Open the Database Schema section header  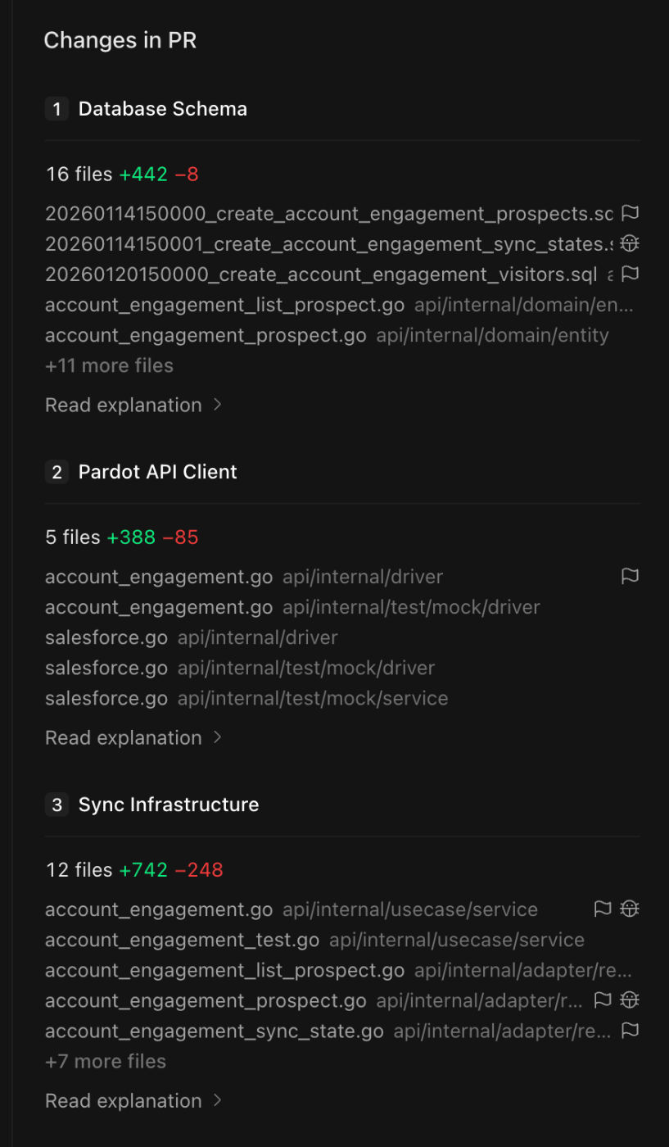point(162,109)
